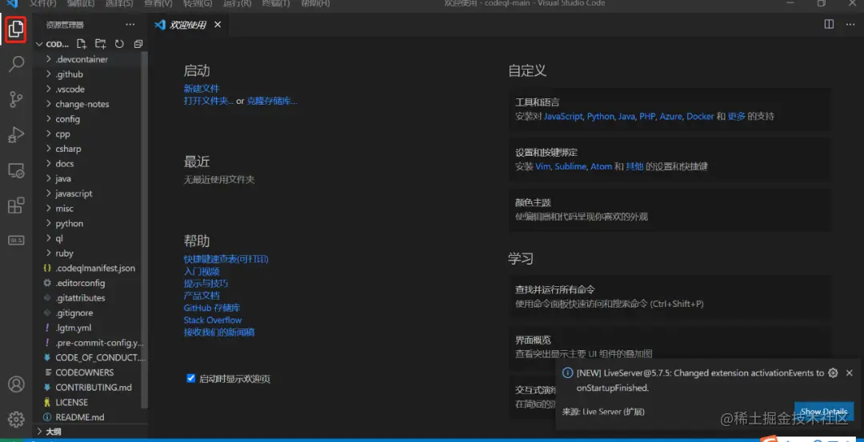This screenshot has height=442, width=864.
Task: Open the 编辑(E) menu
Action: 81,3
